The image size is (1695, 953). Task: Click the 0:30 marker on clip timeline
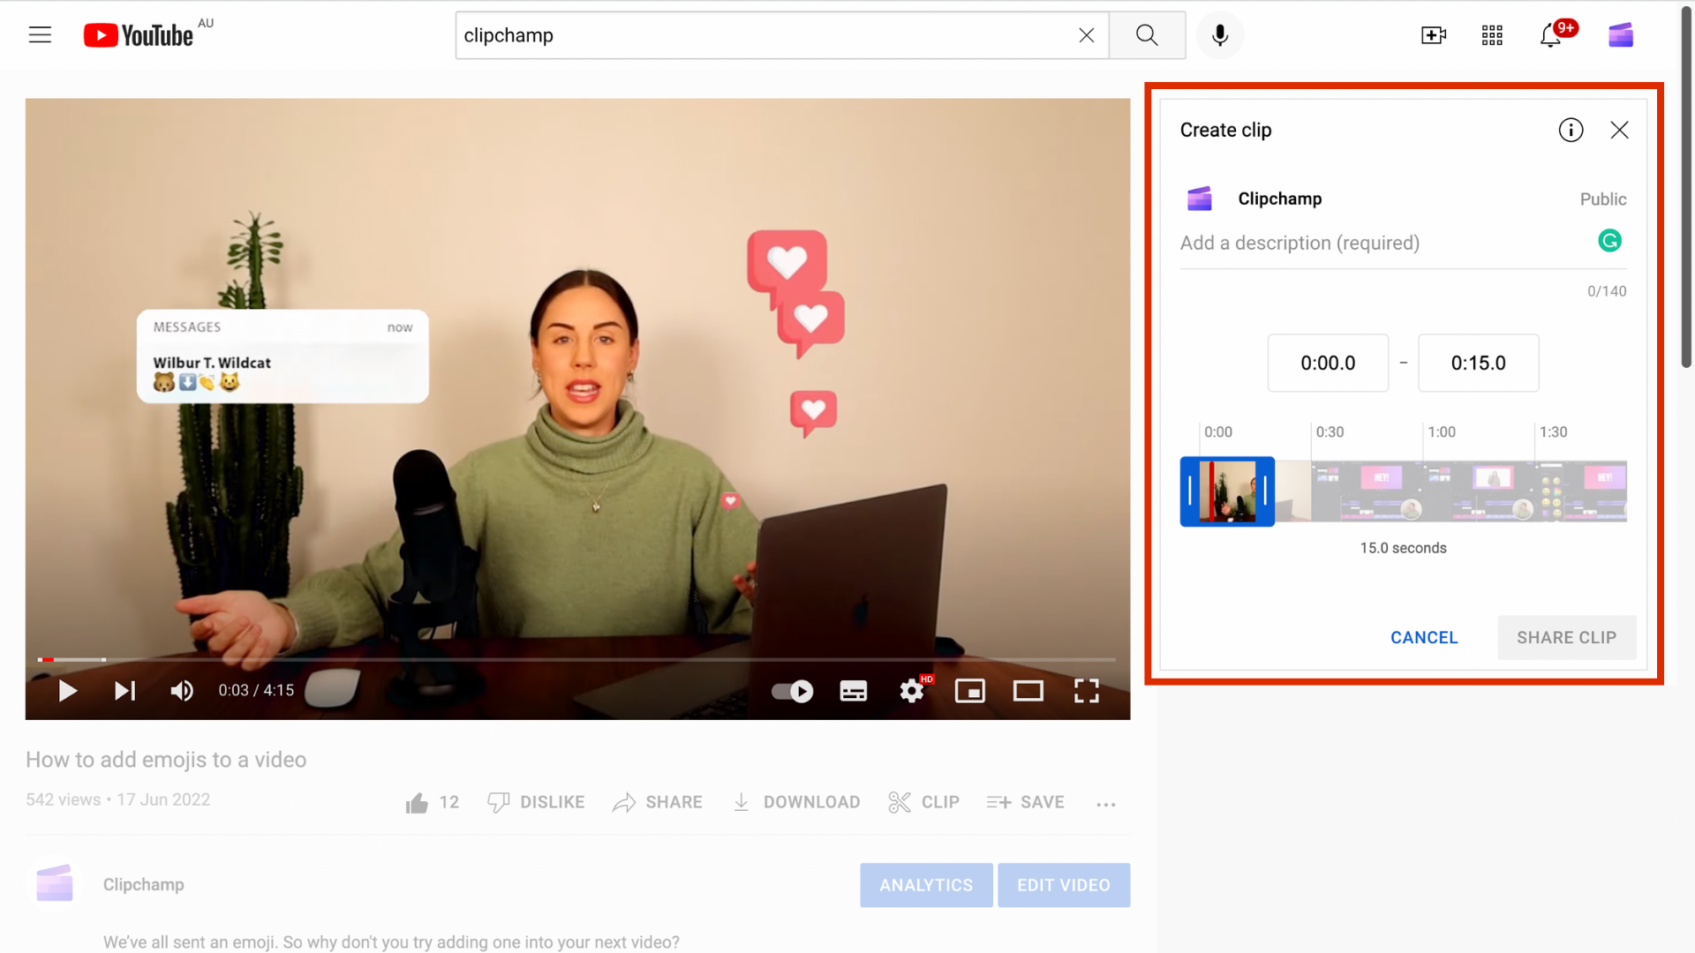[x=1330, y=432]
